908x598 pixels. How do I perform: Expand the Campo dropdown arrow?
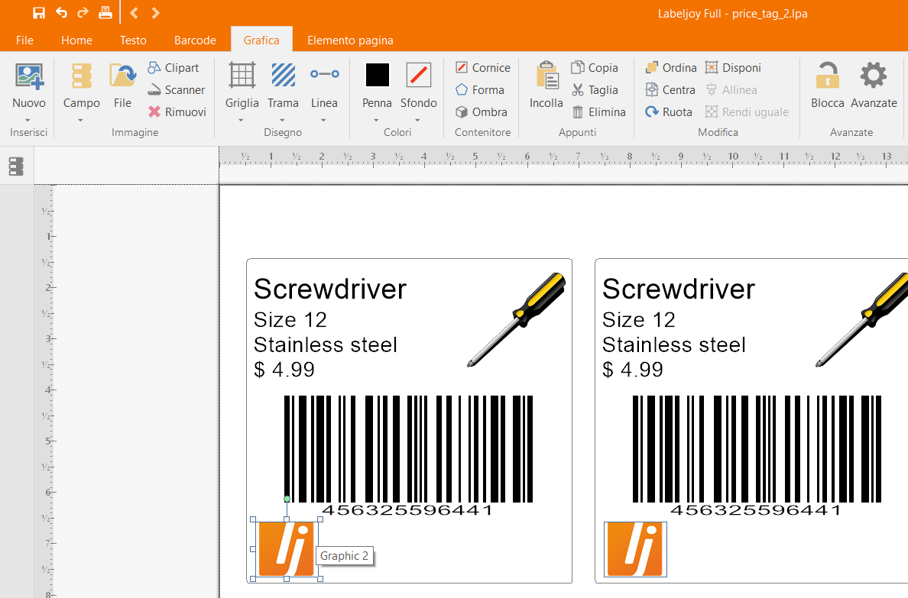coord(80,121)
